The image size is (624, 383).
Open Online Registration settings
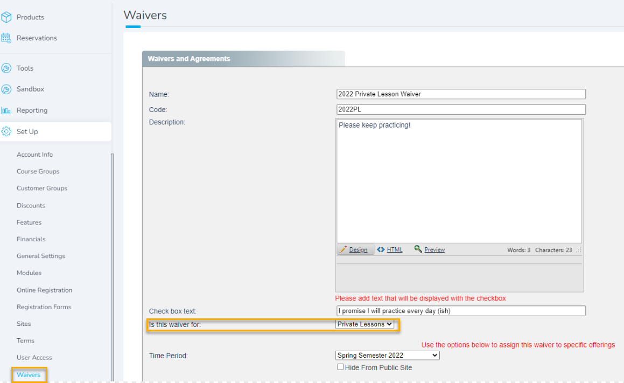pyautogui.click(x=45, y=290)
